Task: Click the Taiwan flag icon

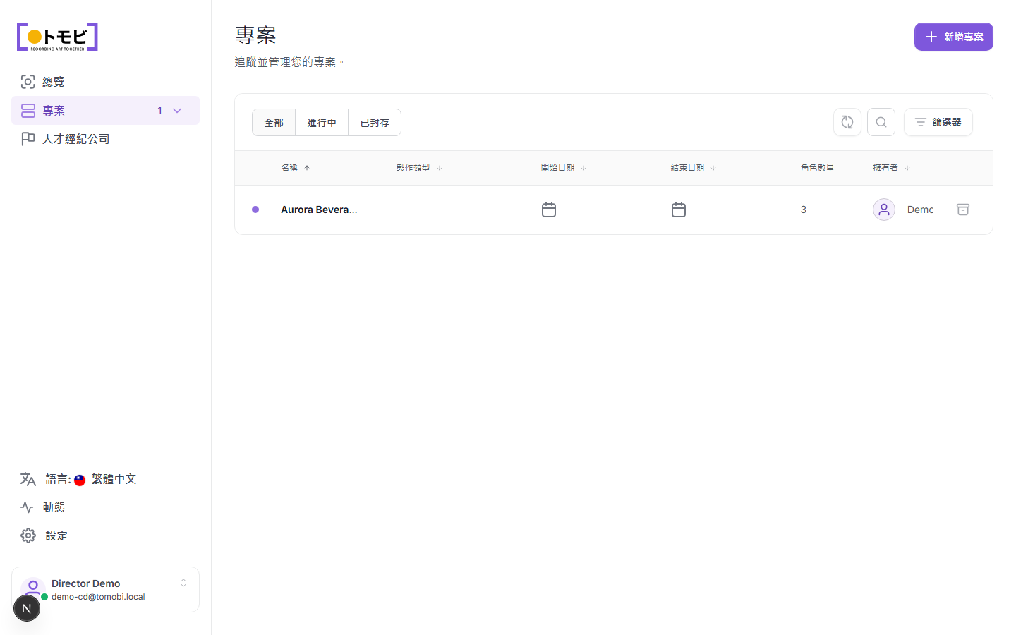Action: pyautogui.click(x=80, y=480)
